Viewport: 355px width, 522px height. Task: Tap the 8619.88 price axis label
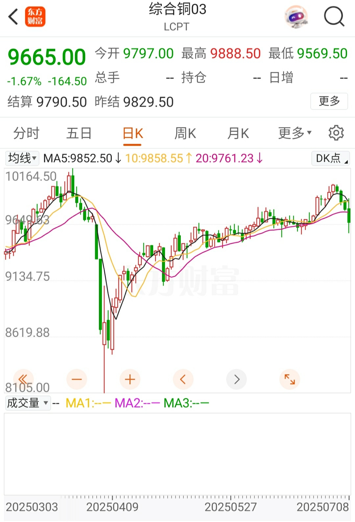tap(28, 333)
